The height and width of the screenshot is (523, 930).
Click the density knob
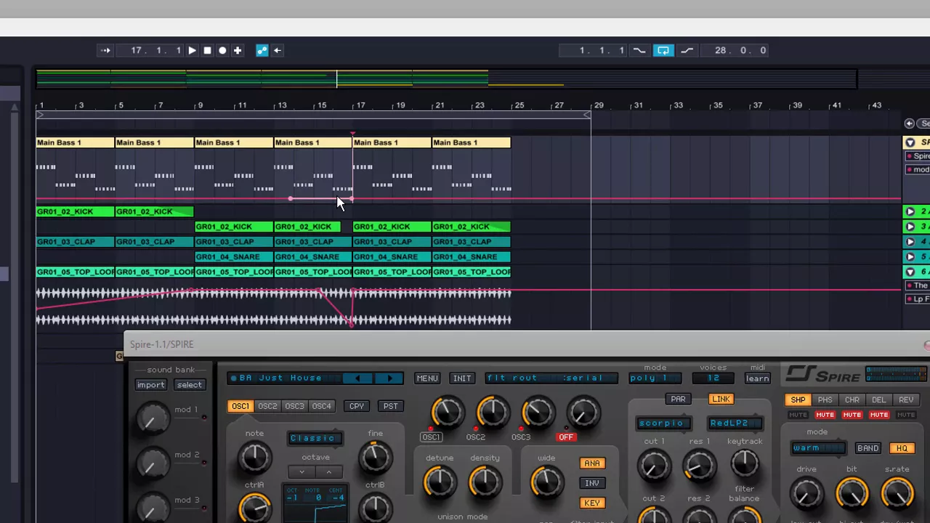(485, 482)
